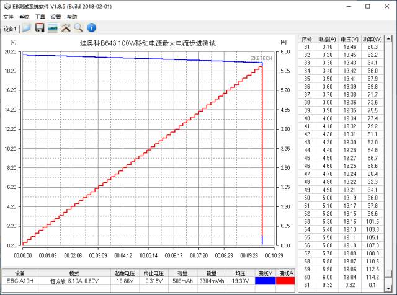Click the 终止电压 header
The height and width of the screenshot is (295, 397).
point(154,273)
